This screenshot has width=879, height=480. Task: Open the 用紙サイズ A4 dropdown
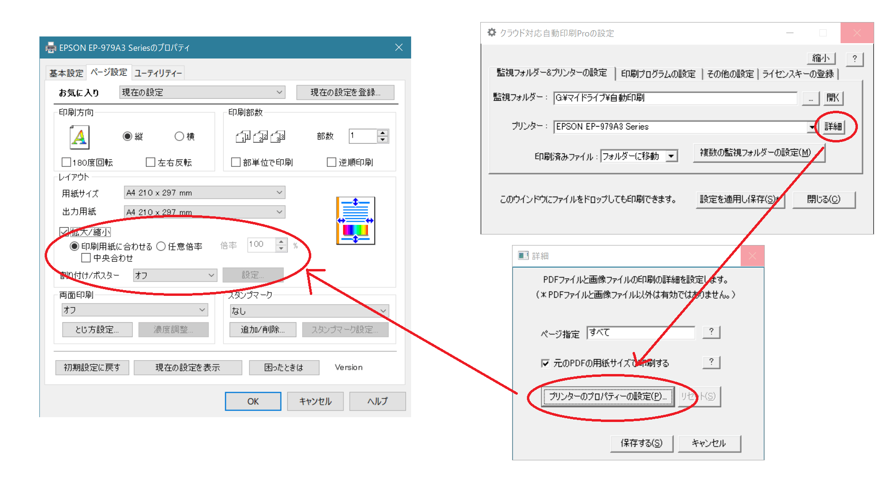[205, 192]
